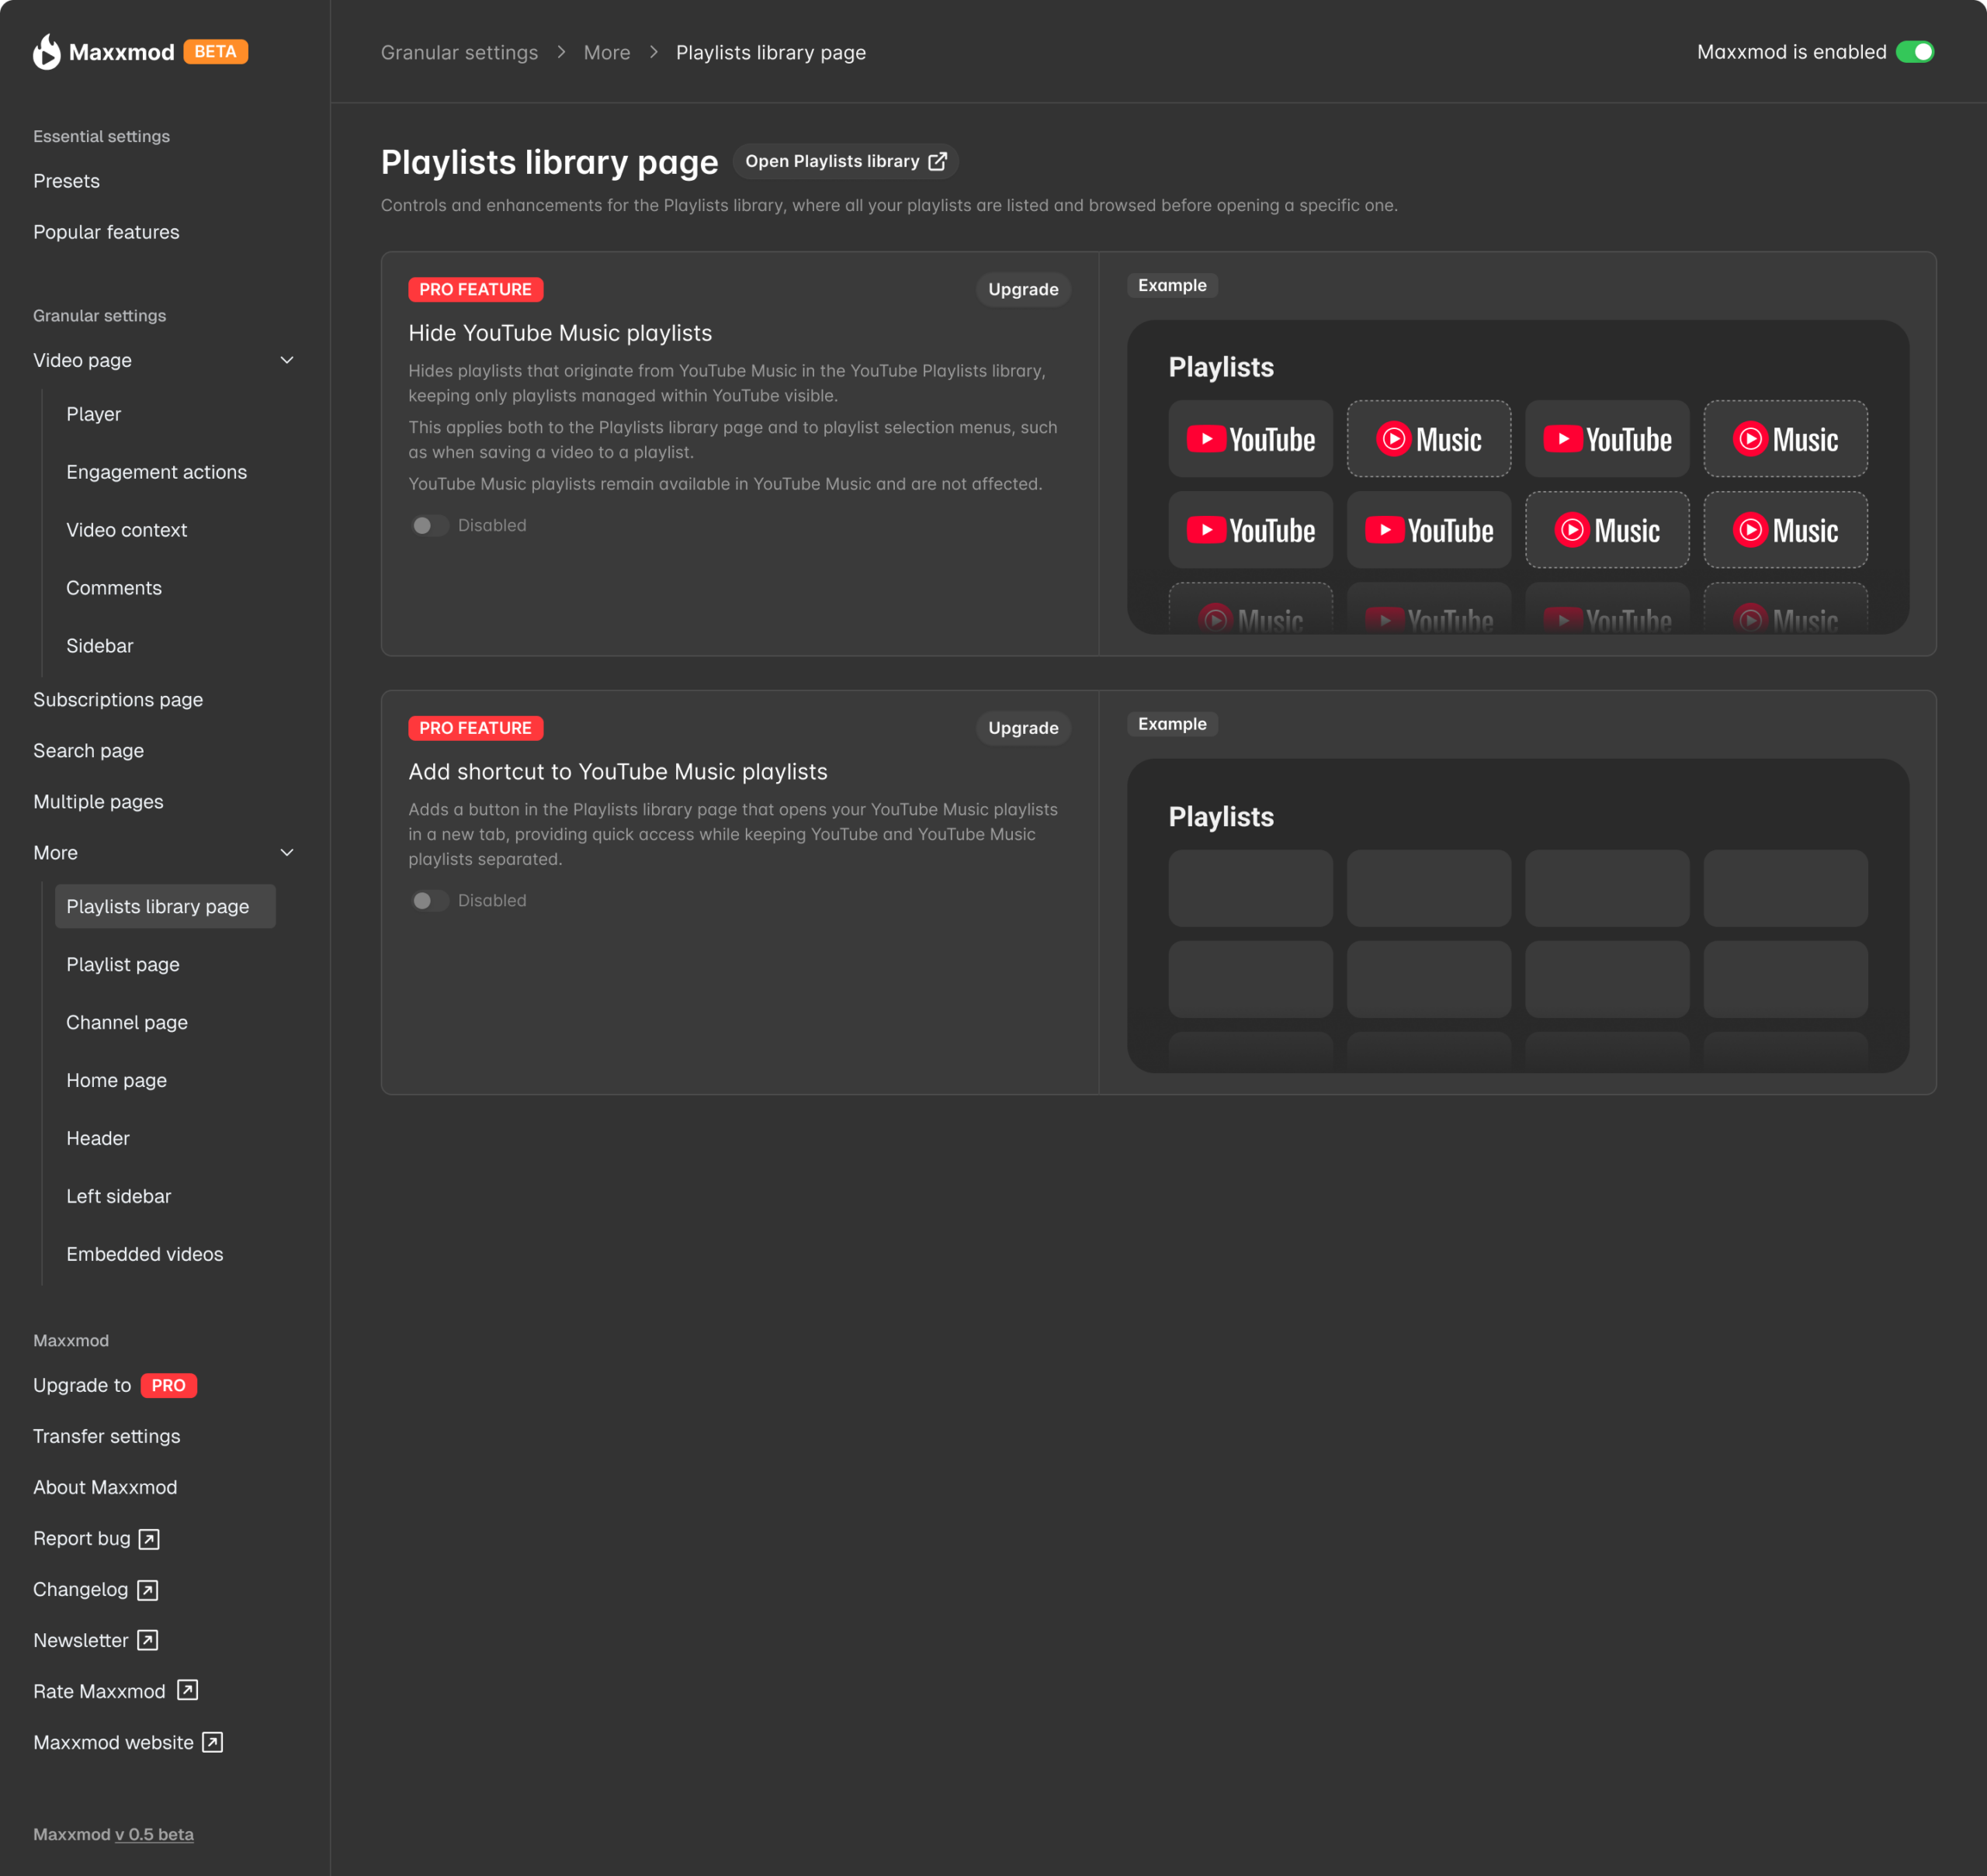Click the external link icon in Open Playlists library

pyautogui.click(x=937, y=160)
